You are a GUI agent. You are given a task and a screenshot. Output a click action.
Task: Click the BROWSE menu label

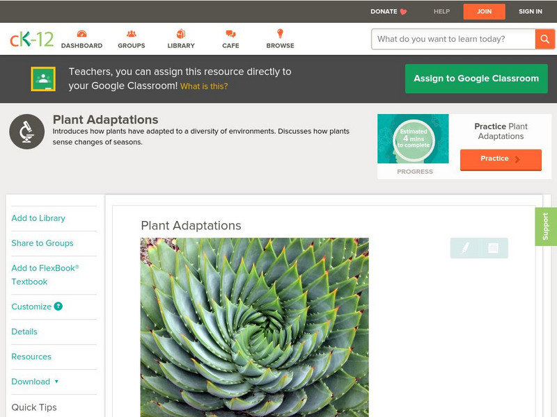pyautogui.click(x=281, y=46)
